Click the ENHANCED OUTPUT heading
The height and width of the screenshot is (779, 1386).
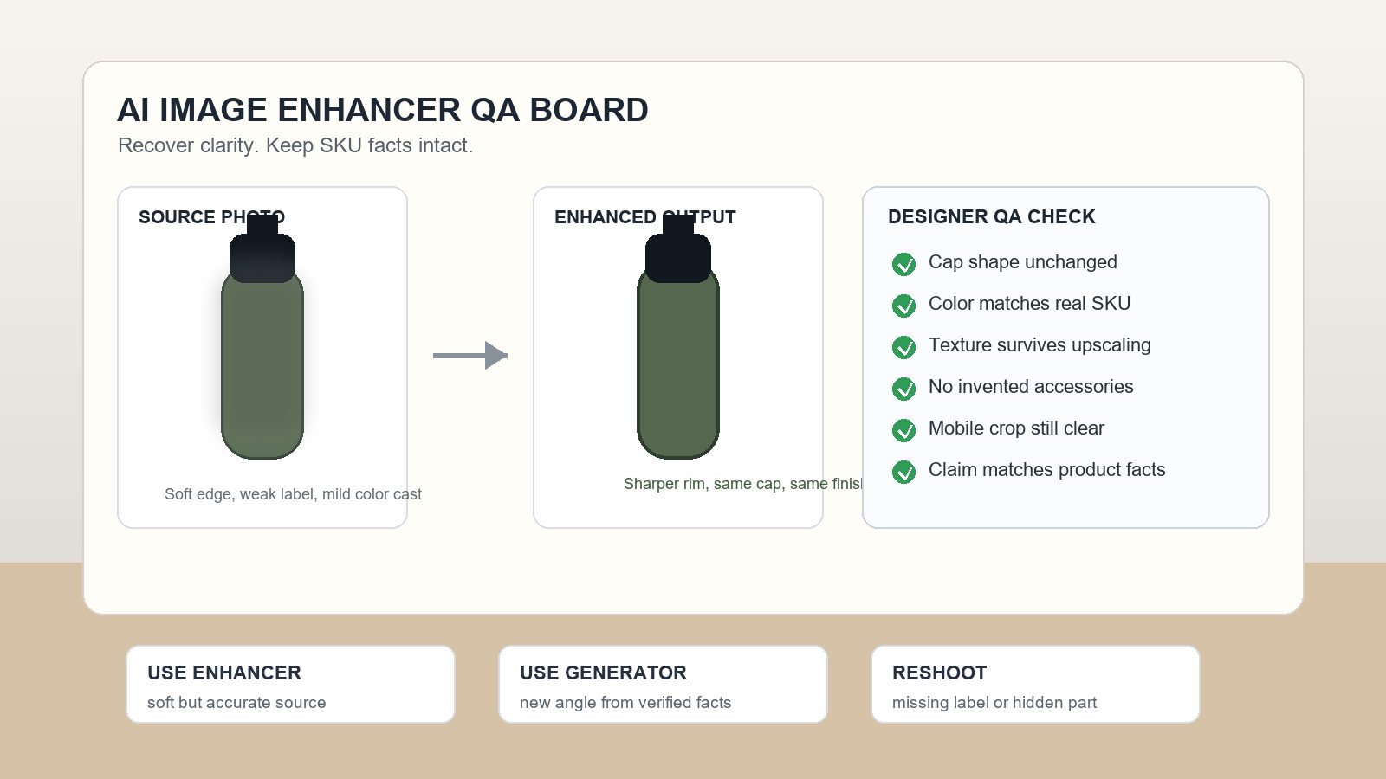tap(645, 217)
